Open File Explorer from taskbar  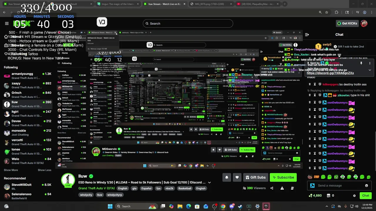pyautogui.click(x=180, y=206)
